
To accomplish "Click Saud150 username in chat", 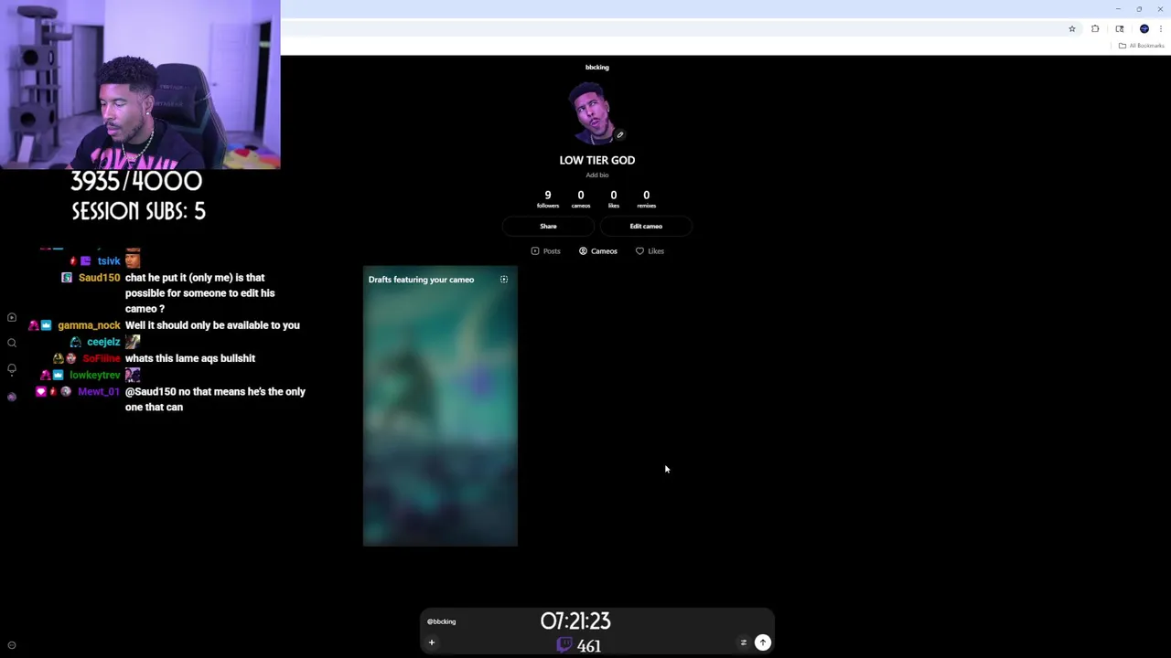I will click(99, 277).
